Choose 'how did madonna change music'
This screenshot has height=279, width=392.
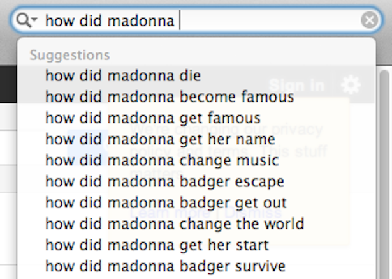click(x=196, y=160)
